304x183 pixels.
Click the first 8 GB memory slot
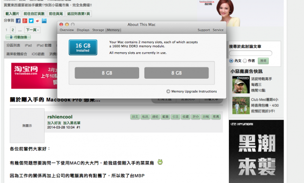pos(107,73)
